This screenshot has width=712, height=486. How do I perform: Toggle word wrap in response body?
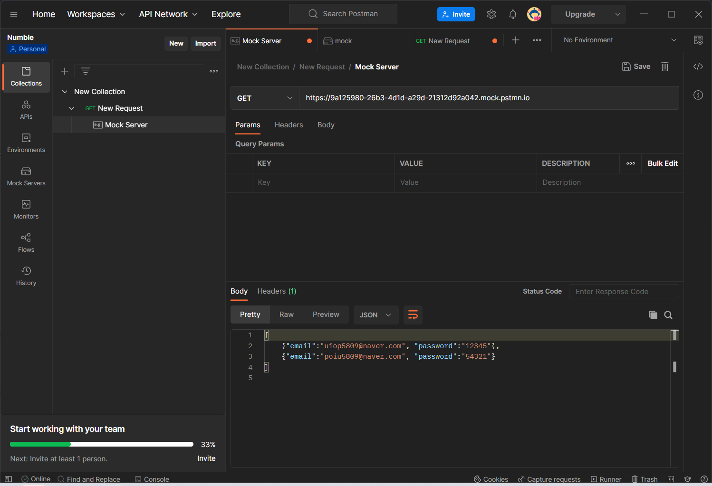tap(413, 315)
